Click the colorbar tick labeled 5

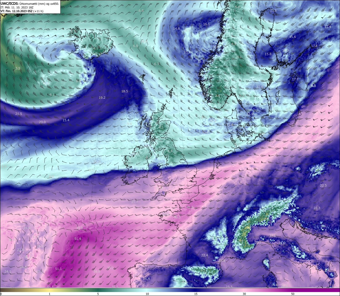[98, 294]
